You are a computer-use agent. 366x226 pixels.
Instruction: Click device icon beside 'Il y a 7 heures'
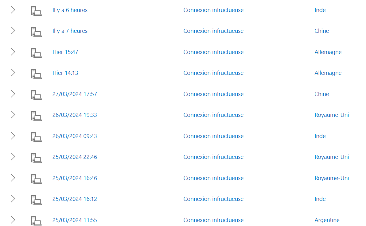pyautogui.click(x=36, y=32)
